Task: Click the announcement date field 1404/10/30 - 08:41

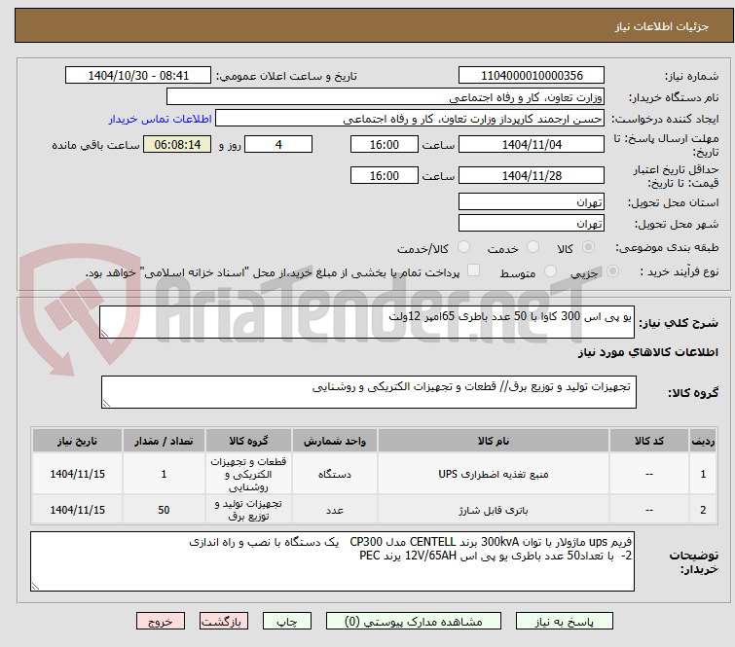Action: (x=138, y=76)
